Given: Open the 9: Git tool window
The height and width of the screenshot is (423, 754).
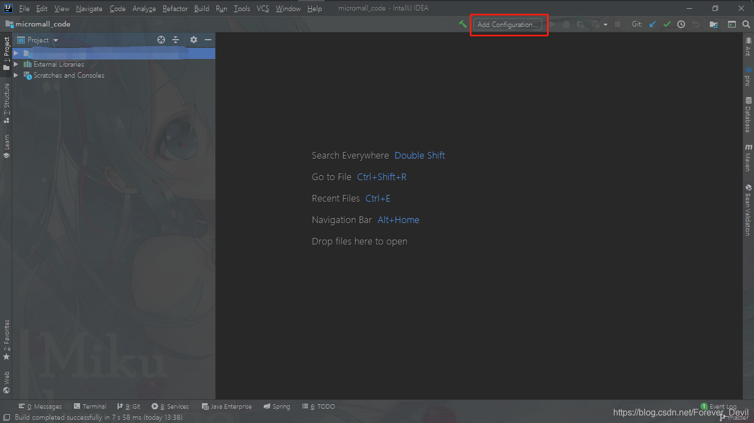Looking at the screenshot, I should coord(129,406).
